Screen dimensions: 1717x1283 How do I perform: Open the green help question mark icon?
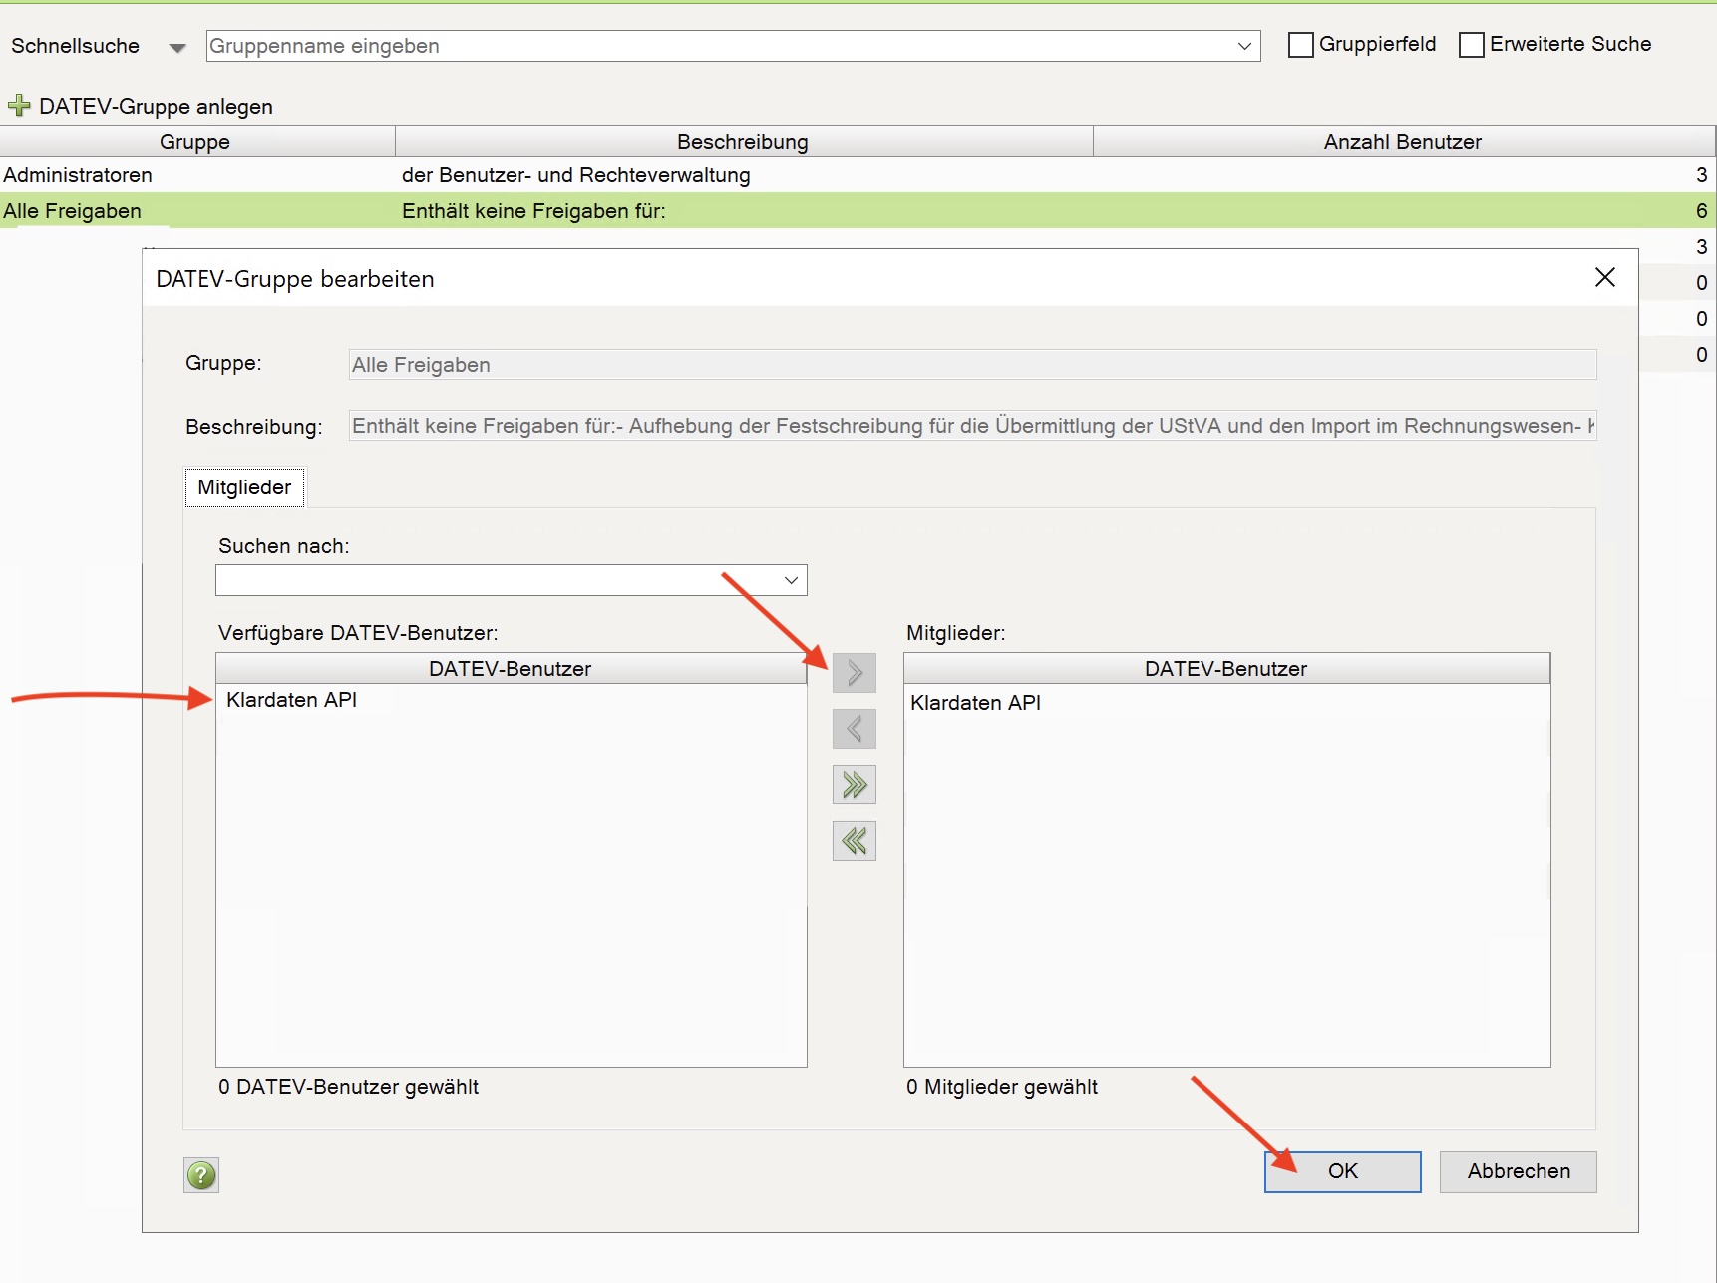(201, 1175)
